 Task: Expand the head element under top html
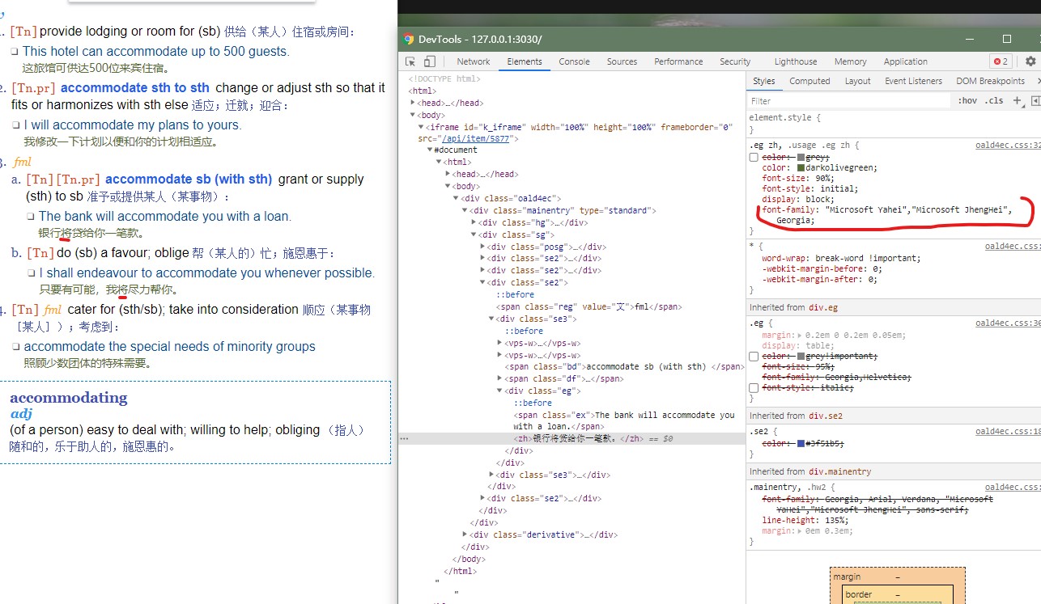(413, 103)
